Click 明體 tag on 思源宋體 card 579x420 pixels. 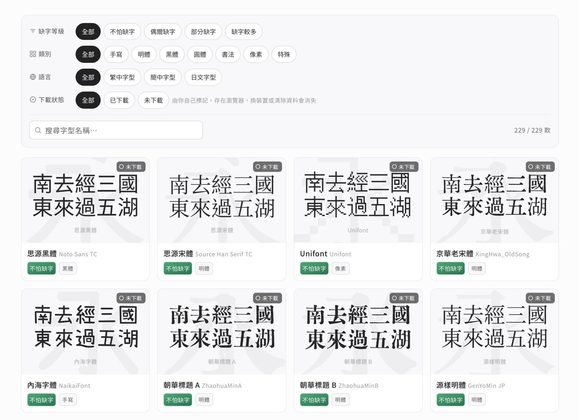204,268
